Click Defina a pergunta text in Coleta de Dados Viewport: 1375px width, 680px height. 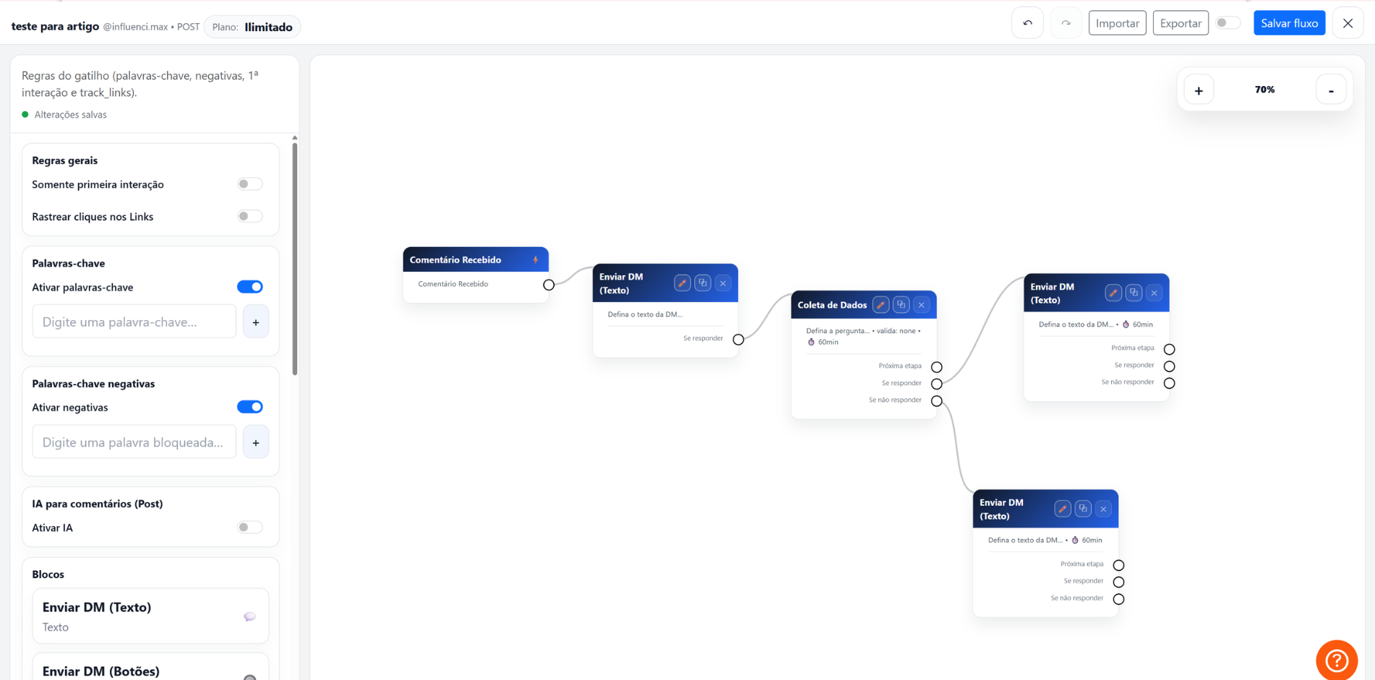[837, 331]
